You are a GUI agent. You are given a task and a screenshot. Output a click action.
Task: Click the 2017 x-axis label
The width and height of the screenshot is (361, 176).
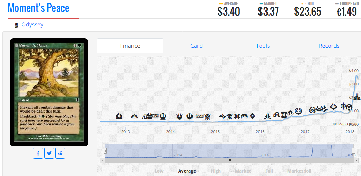point(305,132)
